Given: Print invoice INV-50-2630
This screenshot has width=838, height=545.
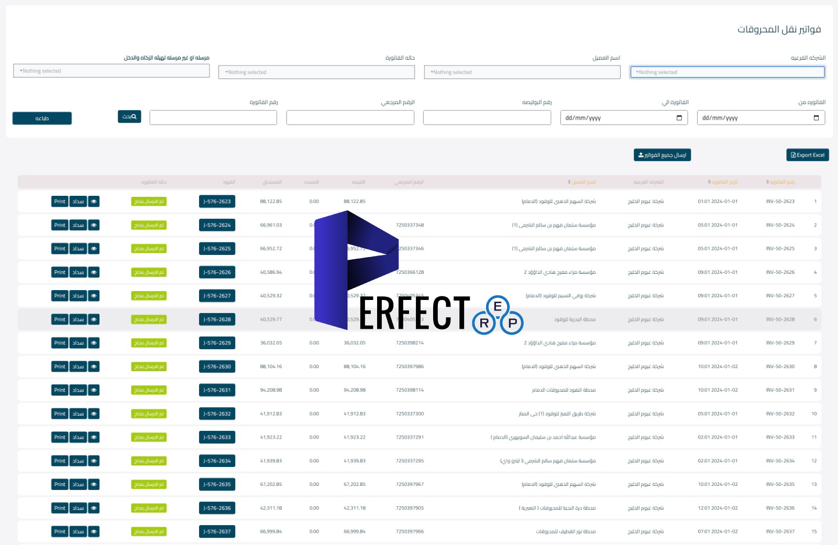Looking at the screenshot, I should click(60, 366).
